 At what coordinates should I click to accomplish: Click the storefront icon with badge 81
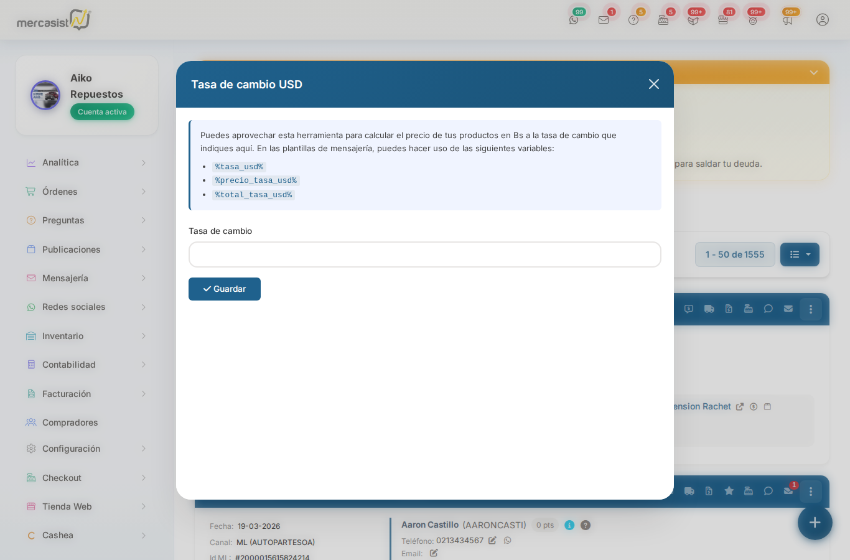pos(723,20)
